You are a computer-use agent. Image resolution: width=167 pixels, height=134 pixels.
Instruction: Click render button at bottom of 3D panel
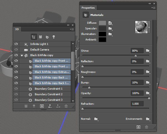point(42,106)
